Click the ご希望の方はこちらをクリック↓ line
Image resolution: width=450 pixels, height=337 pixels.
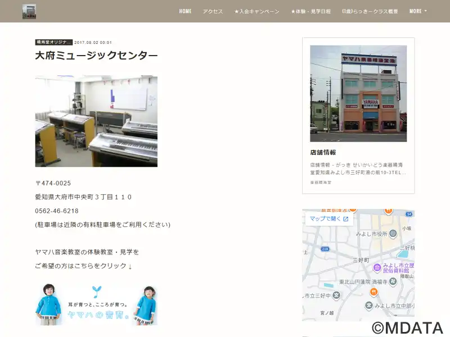[83, 266]
